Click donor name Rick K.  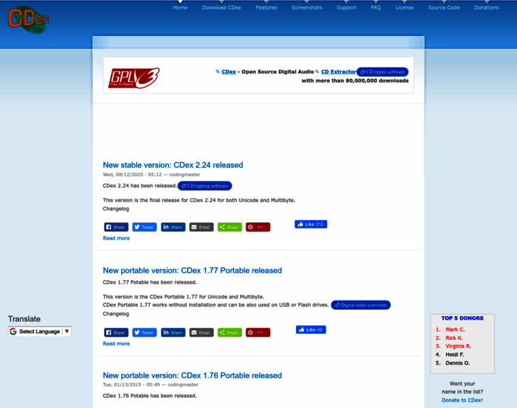454,338
